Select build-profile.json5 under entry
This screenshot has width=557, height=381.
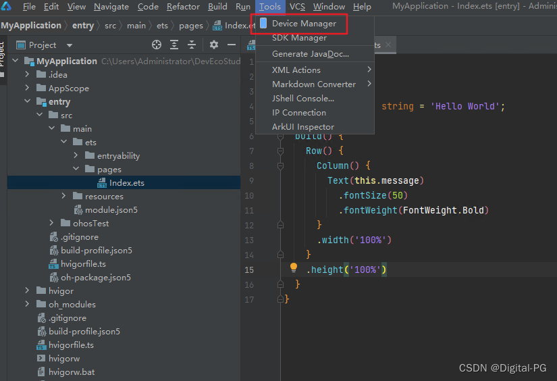click(x=124, y=251)
